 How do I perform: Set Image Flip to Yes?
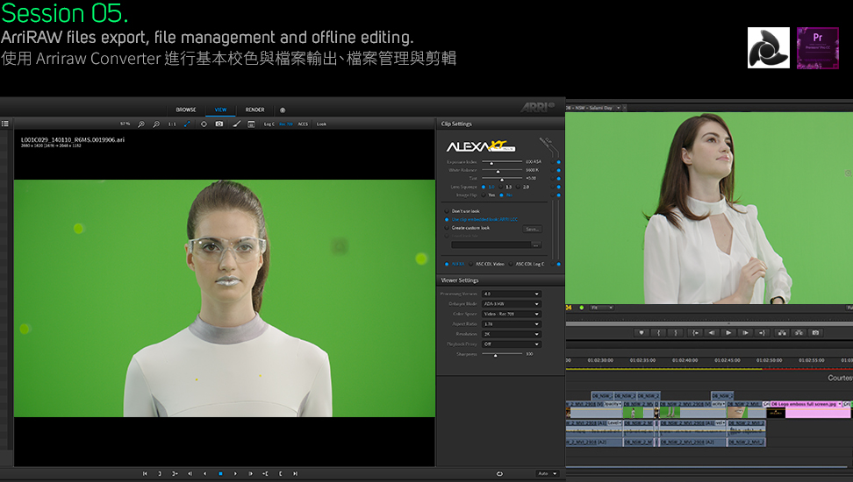pos(484,195)
